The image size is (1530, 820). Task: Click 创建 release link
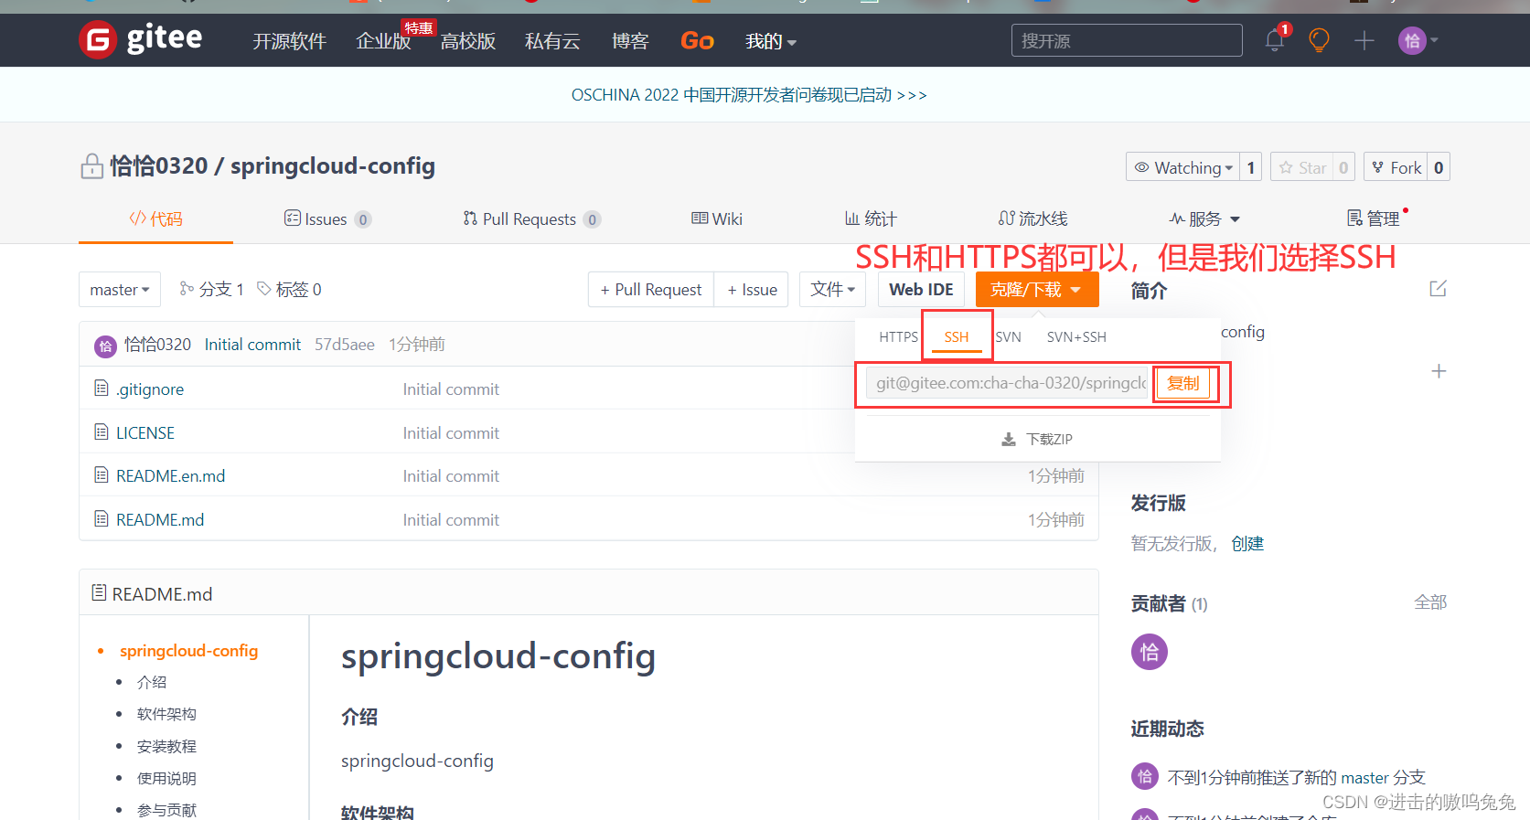pyautogui.click(x=1247, y=544)
